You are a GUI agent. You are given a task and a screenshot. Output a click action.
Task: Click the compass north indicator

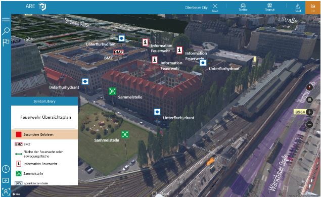(309, 87)
